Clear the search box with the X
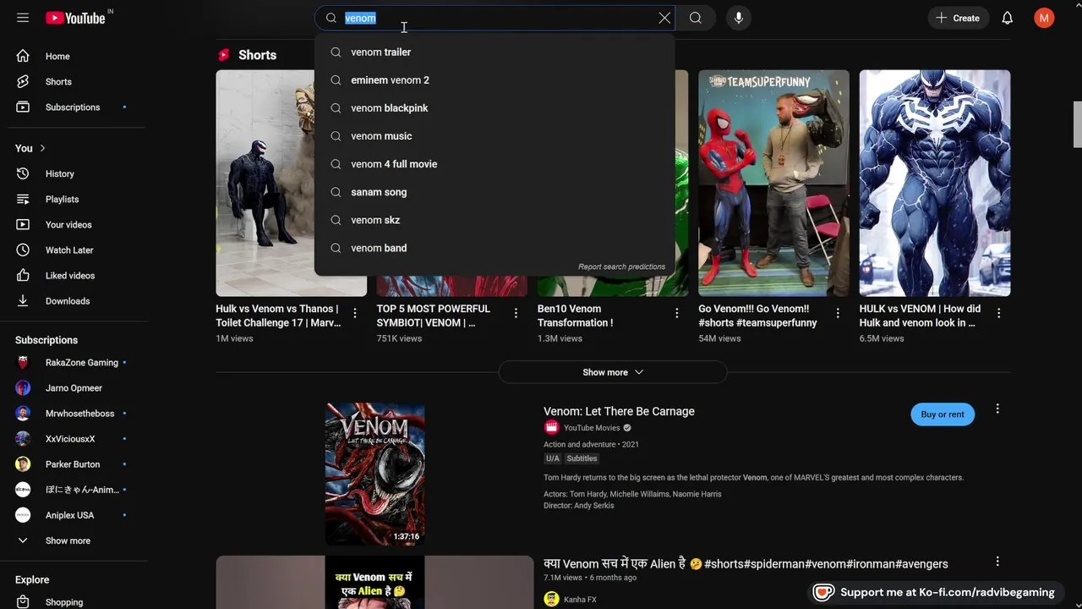Screen dimensions: 1082x609 click(664, 18)
